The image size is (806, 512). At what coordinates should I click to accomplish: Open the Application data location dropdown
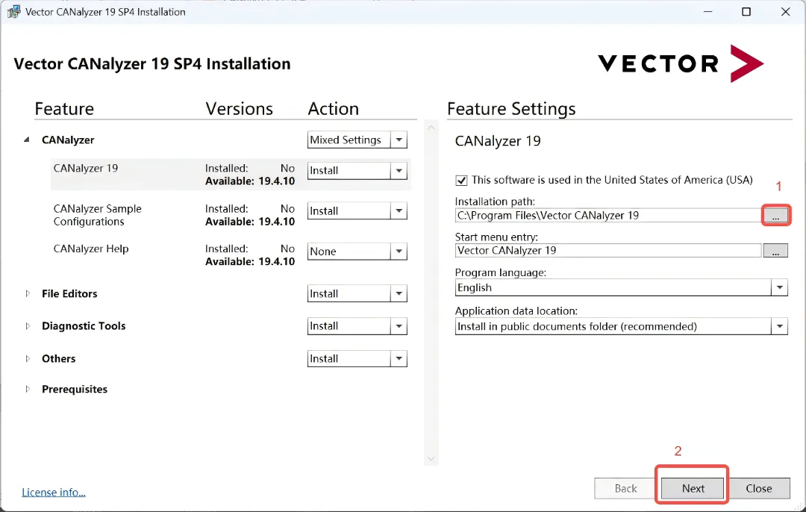click(x=779, y=327)
